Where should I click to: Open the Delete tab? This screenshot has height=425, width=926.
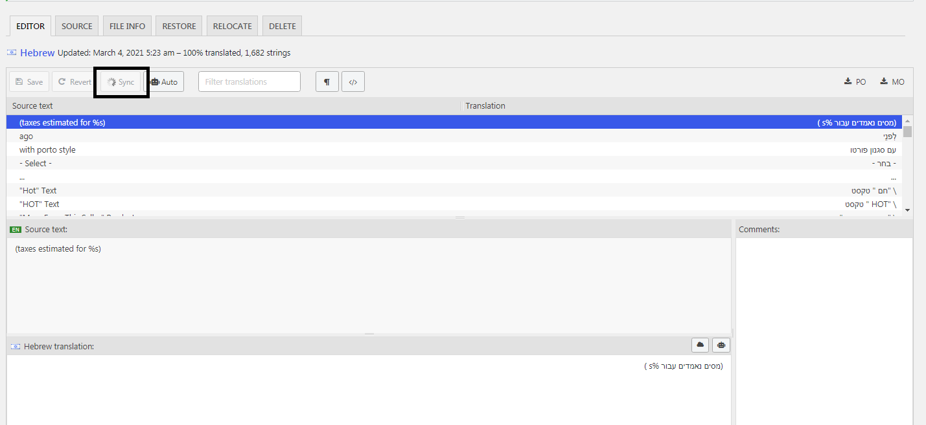tap(282, 26)
